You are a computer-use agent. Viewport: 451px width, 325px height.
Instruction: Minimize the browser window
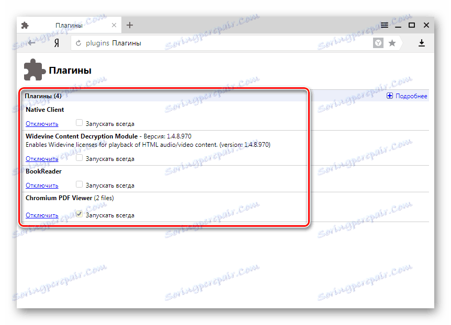pyautogui.click(x=398, y=26)
